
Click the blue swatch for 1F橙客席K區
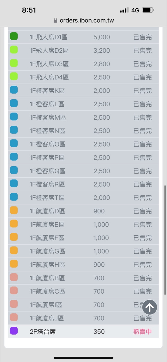(x=14, y=90)
